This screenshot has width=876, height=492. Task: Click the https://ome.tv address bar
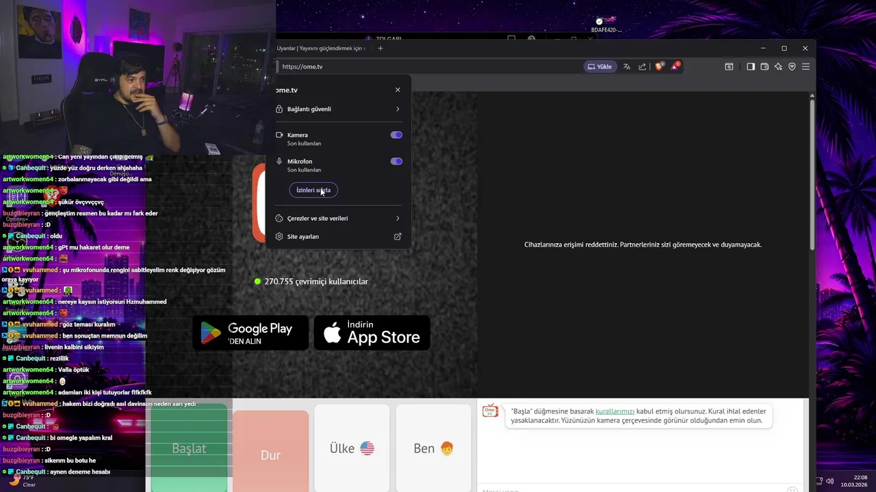coord(428,66)
